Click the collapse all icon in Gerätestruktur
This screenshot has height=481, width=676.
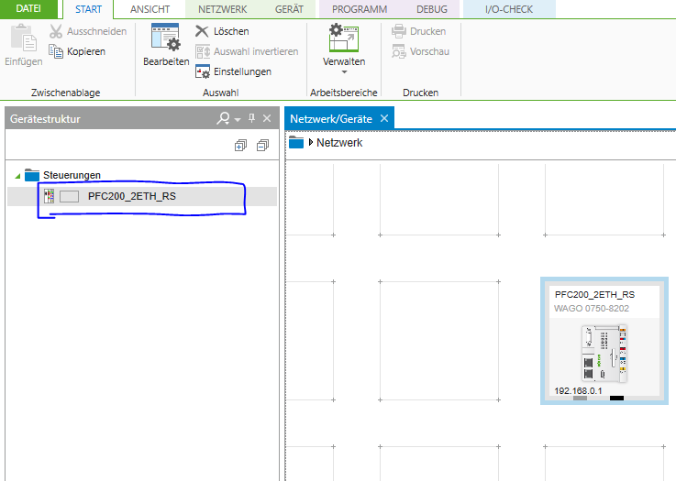coord(262,145)
